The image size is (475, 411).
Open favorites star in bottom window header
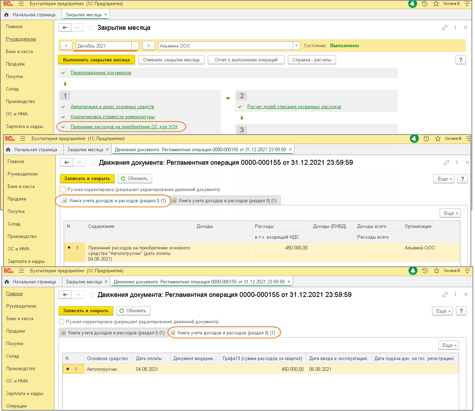437,271
